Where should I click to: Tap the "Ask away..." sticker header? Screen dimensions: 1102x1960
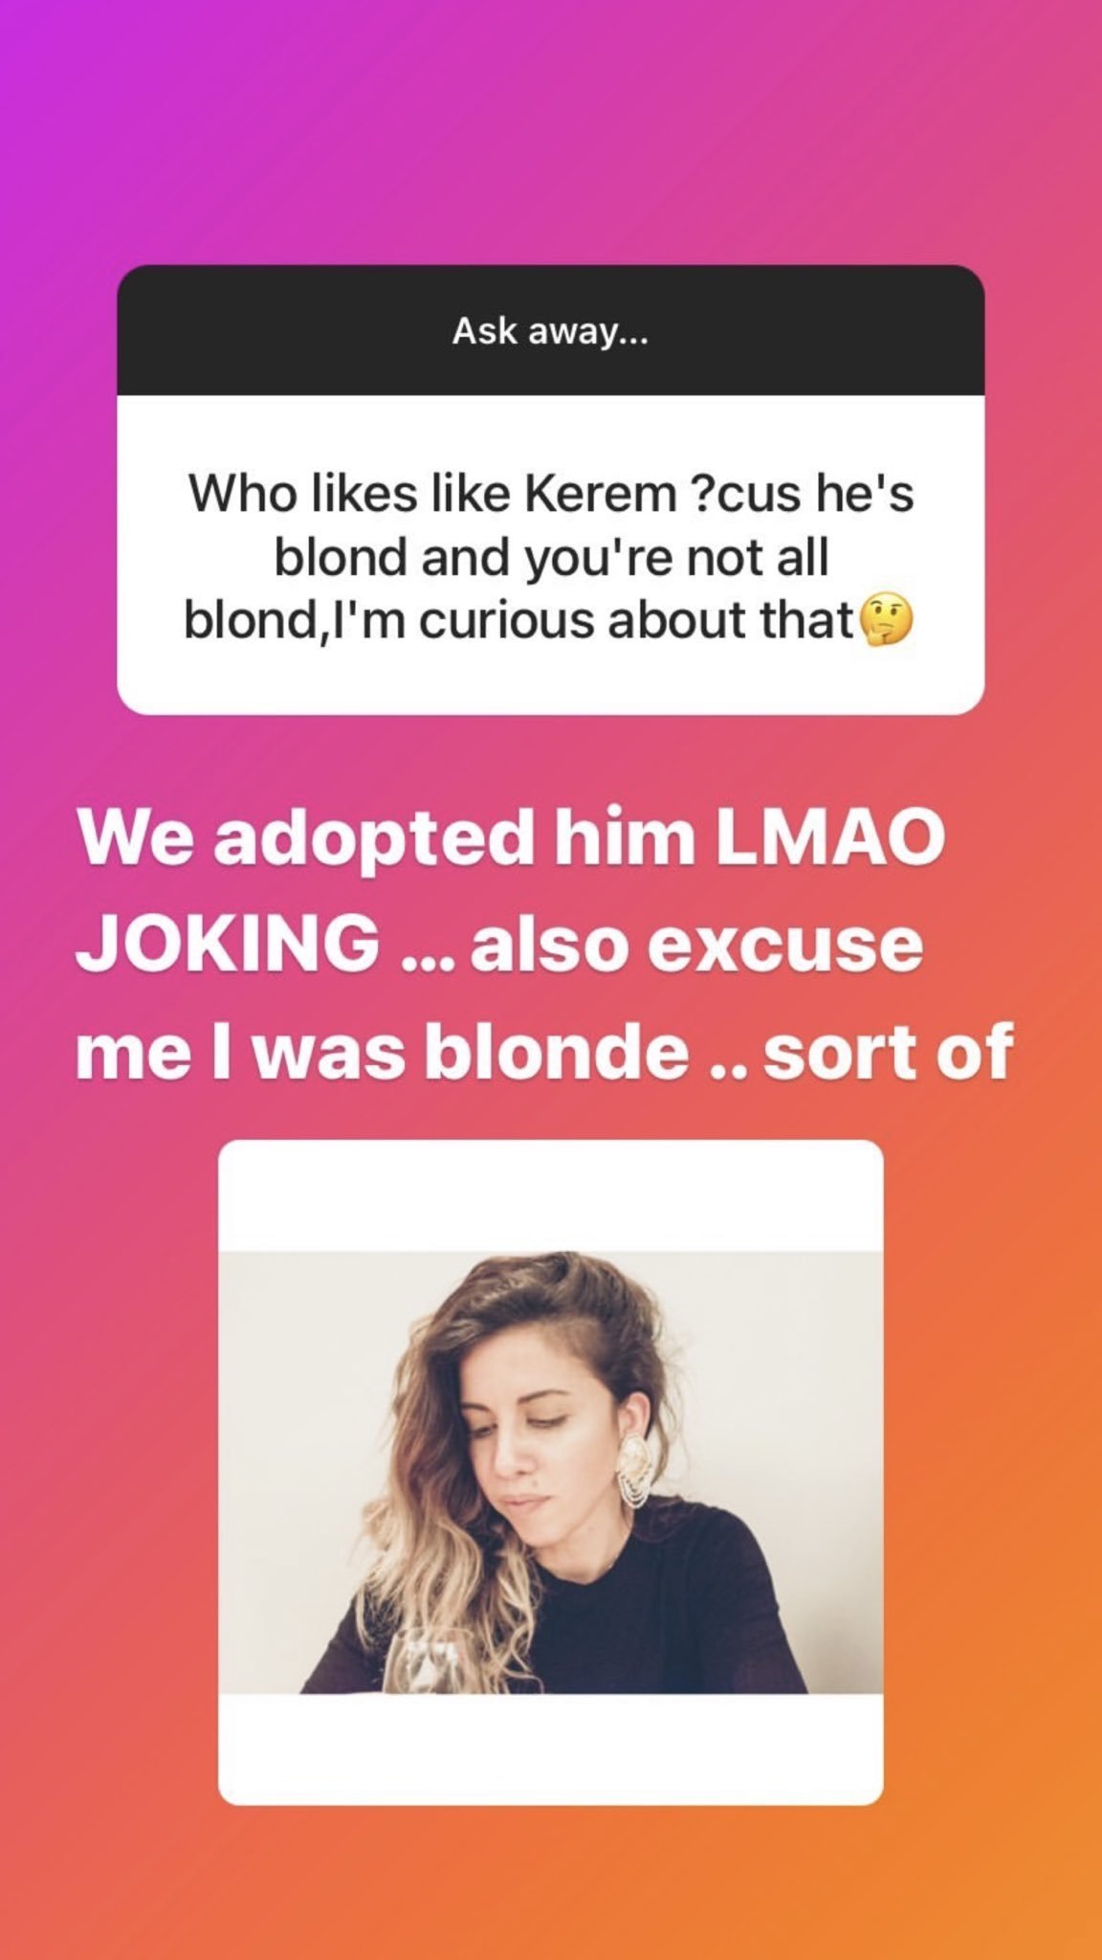coord(551,331)
